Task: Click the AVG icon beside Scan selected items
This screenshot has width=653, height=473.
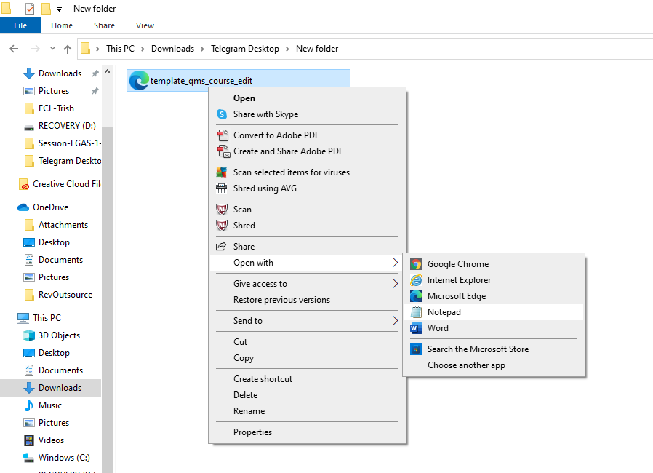Action: click(x=222, y=172)
